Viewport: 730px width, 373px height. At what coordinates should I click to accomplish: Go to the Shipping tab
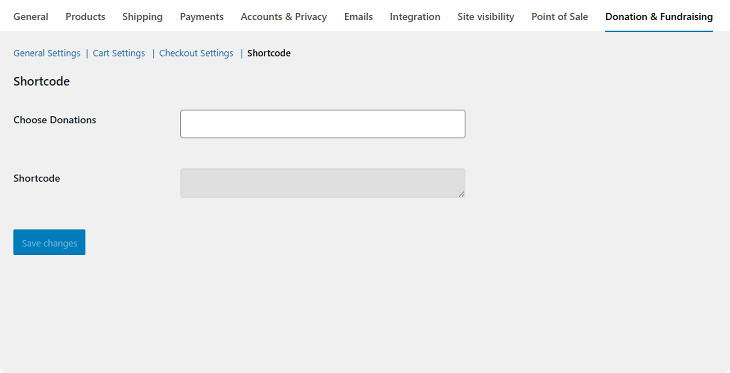(x=142, y=16)
